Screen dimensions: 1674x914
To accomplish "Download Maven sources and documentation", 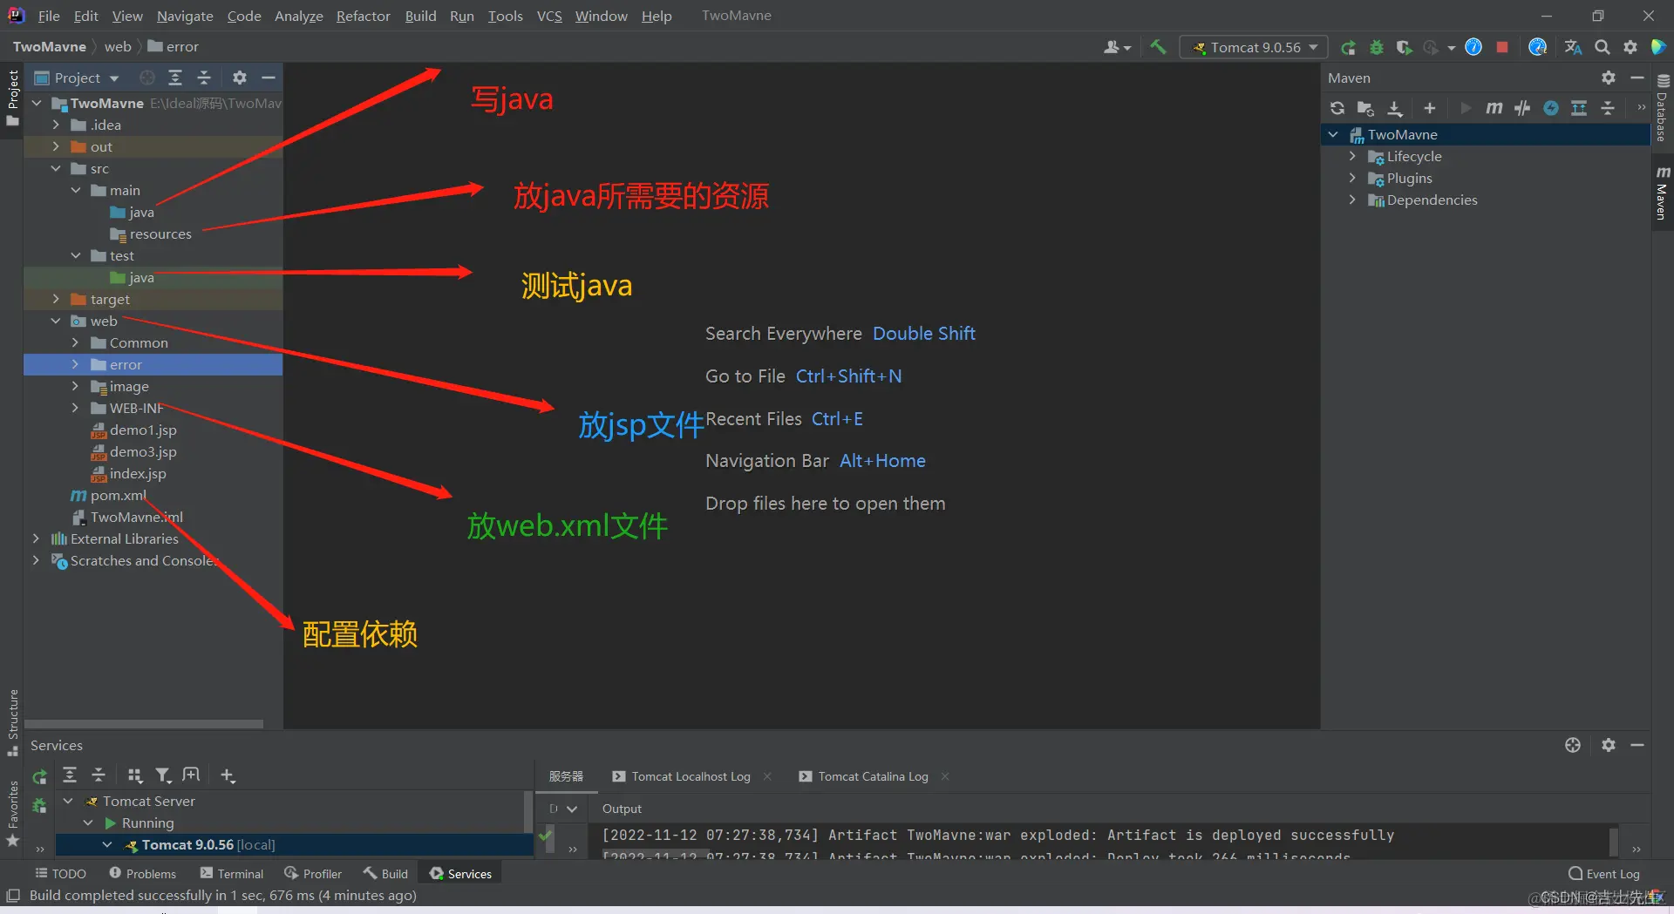I will click(1395, 108).
